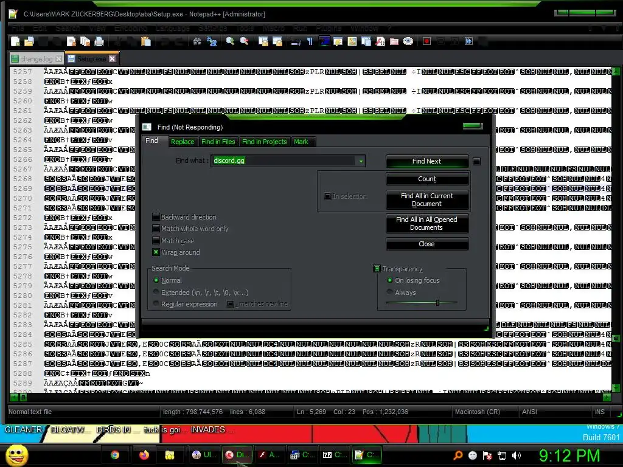Click the Print toolbar icon
This screenshot has width=623, height=467.
tap(99, 41)
